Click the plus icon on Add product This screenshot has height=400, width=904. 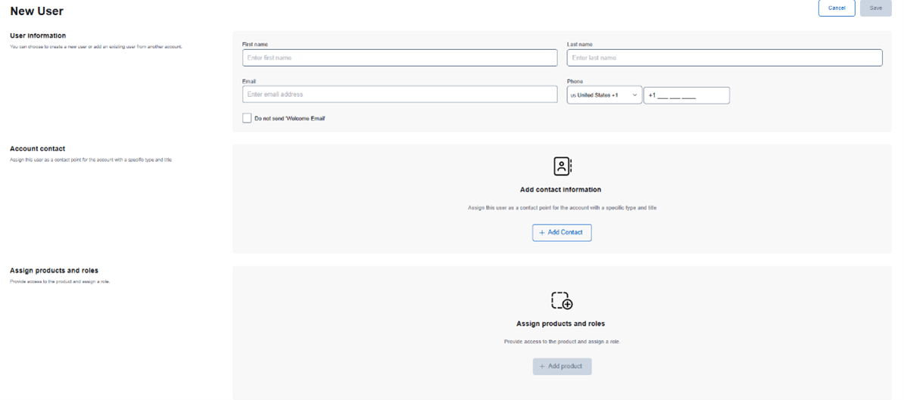[x=541, y=367]
